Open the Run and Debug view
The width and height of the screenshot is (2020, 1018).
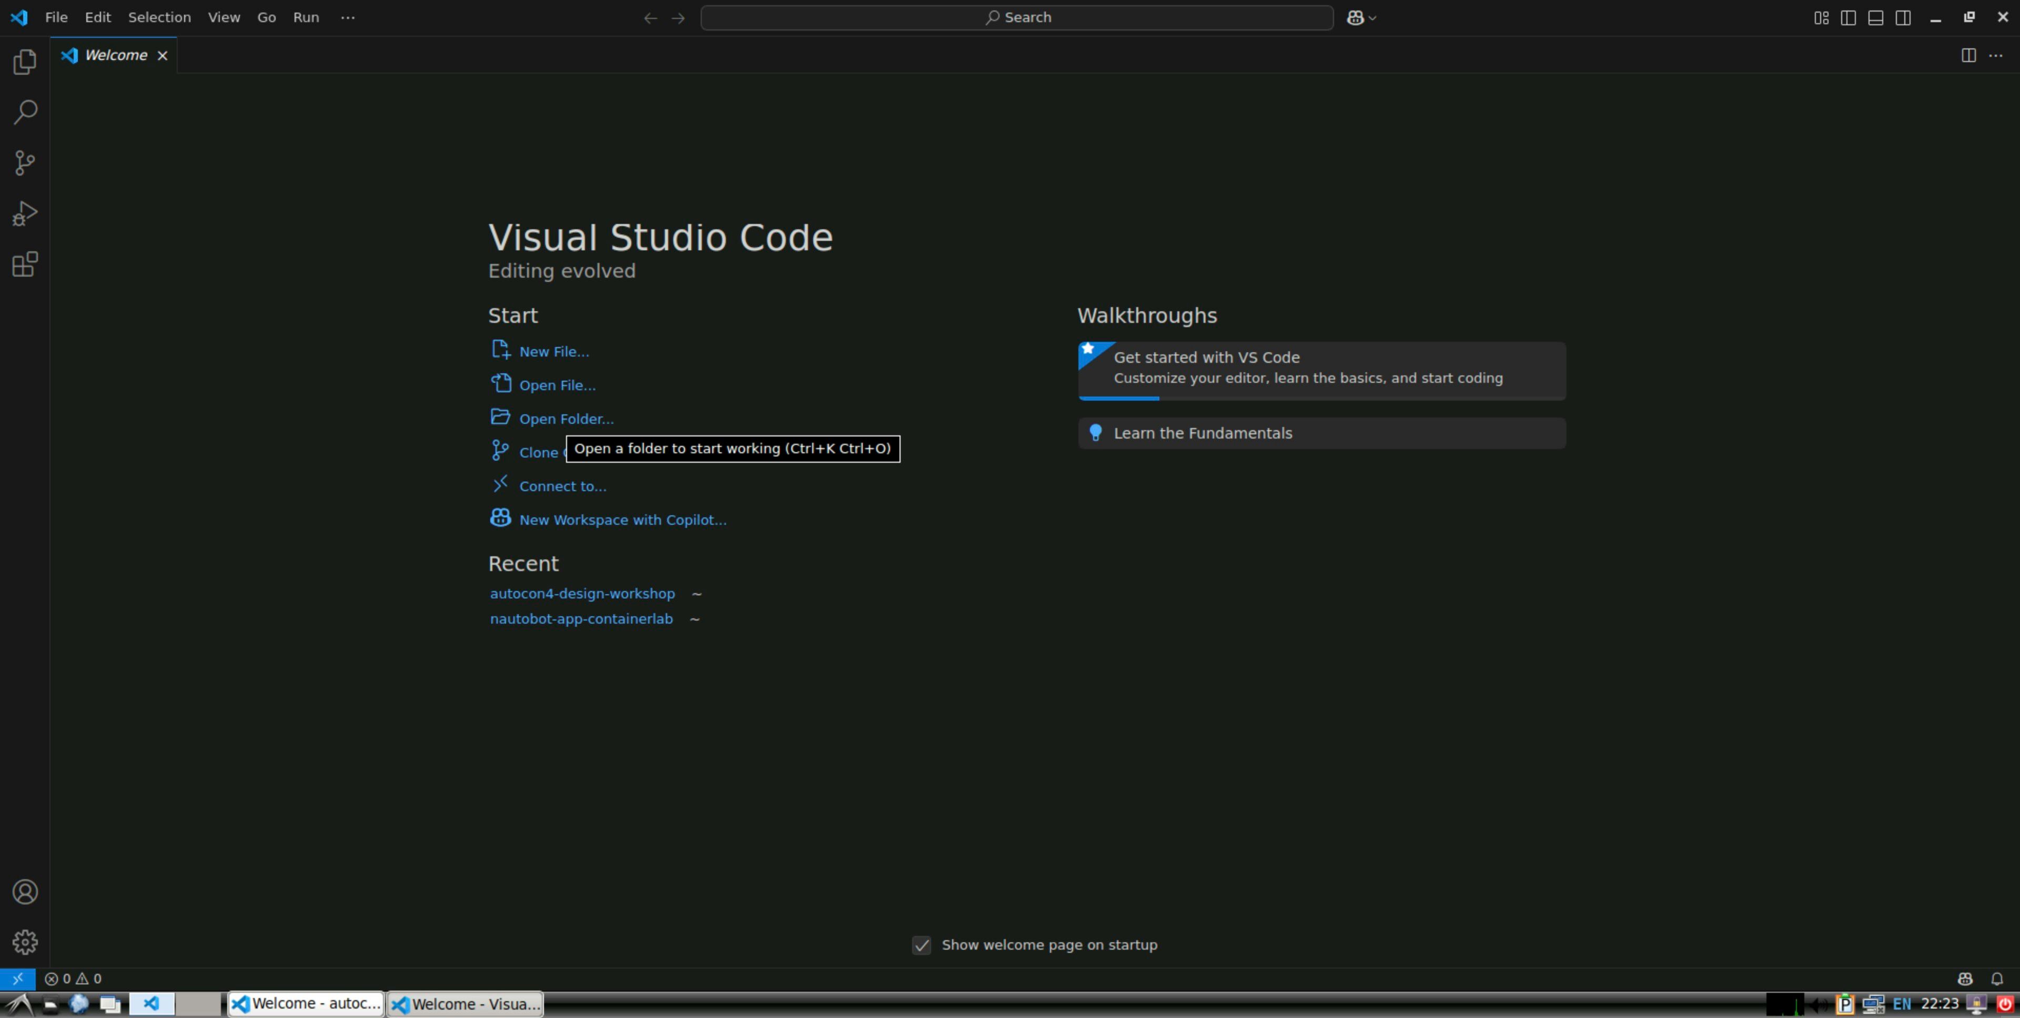[x=25, y=213]
